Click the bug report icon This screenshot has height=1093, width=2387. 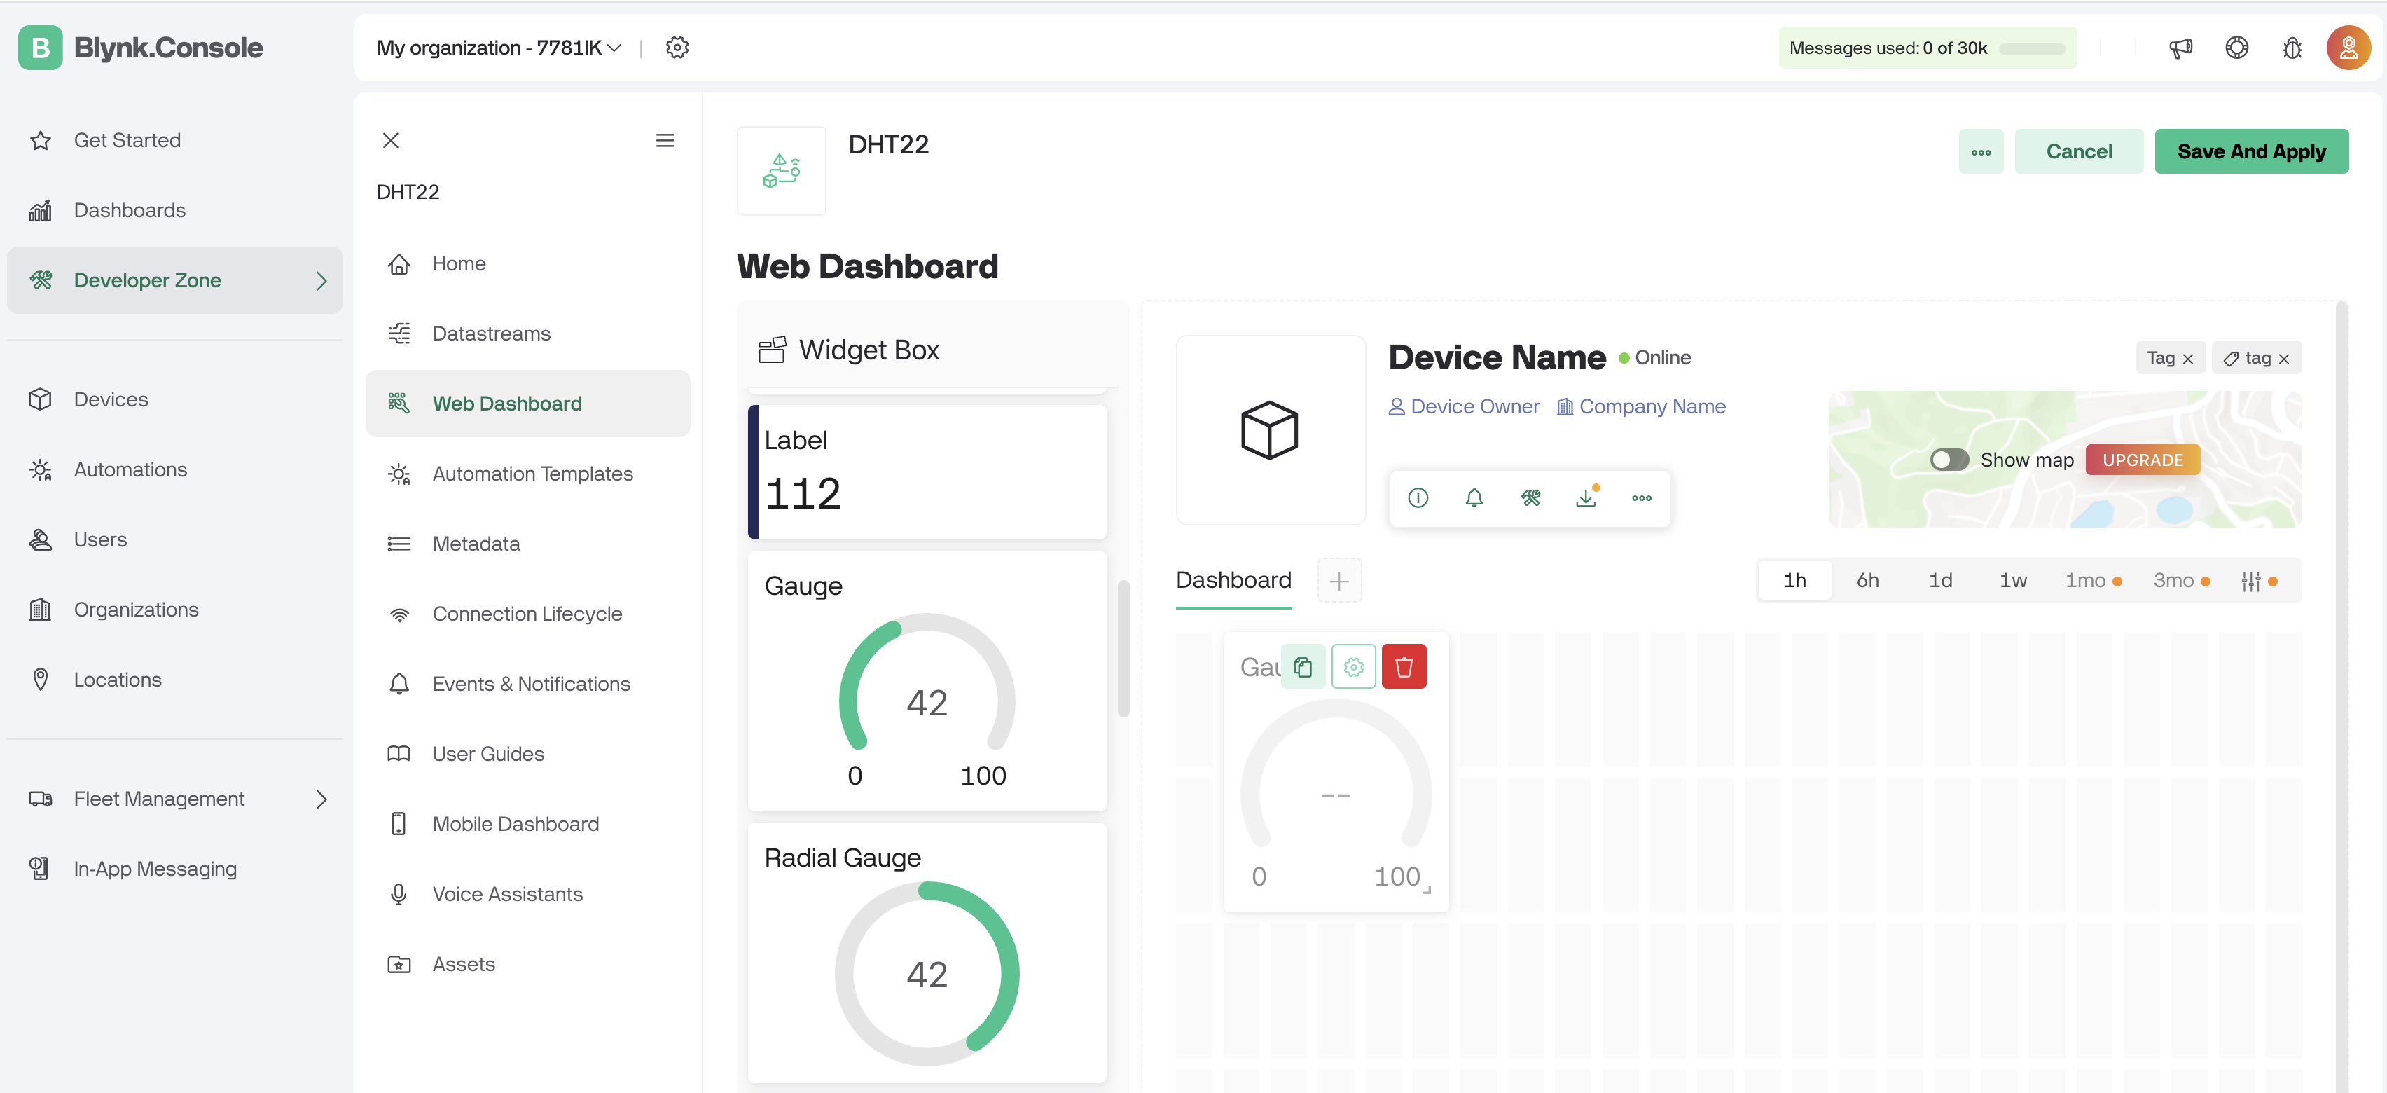point(2292,47)
